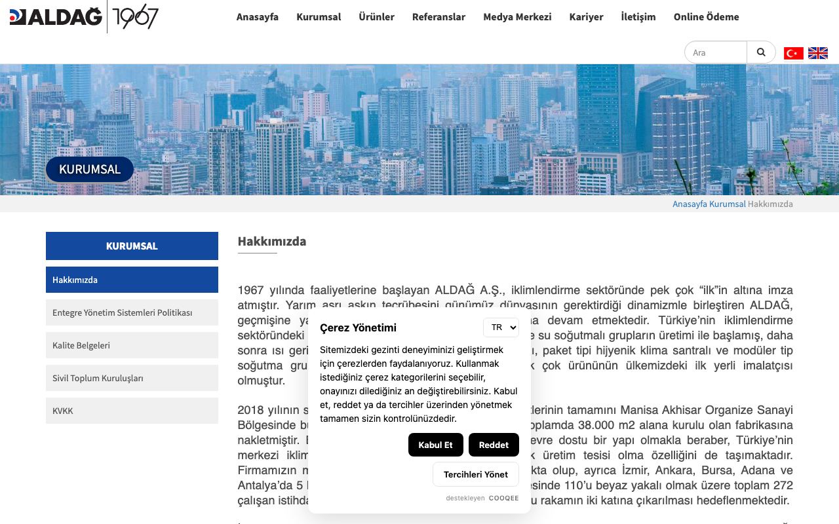The height and width of the screenshot is (524, 839).
Task: Select Kalite Belgeleri in sidebar
Action: (x=132, y=345)
